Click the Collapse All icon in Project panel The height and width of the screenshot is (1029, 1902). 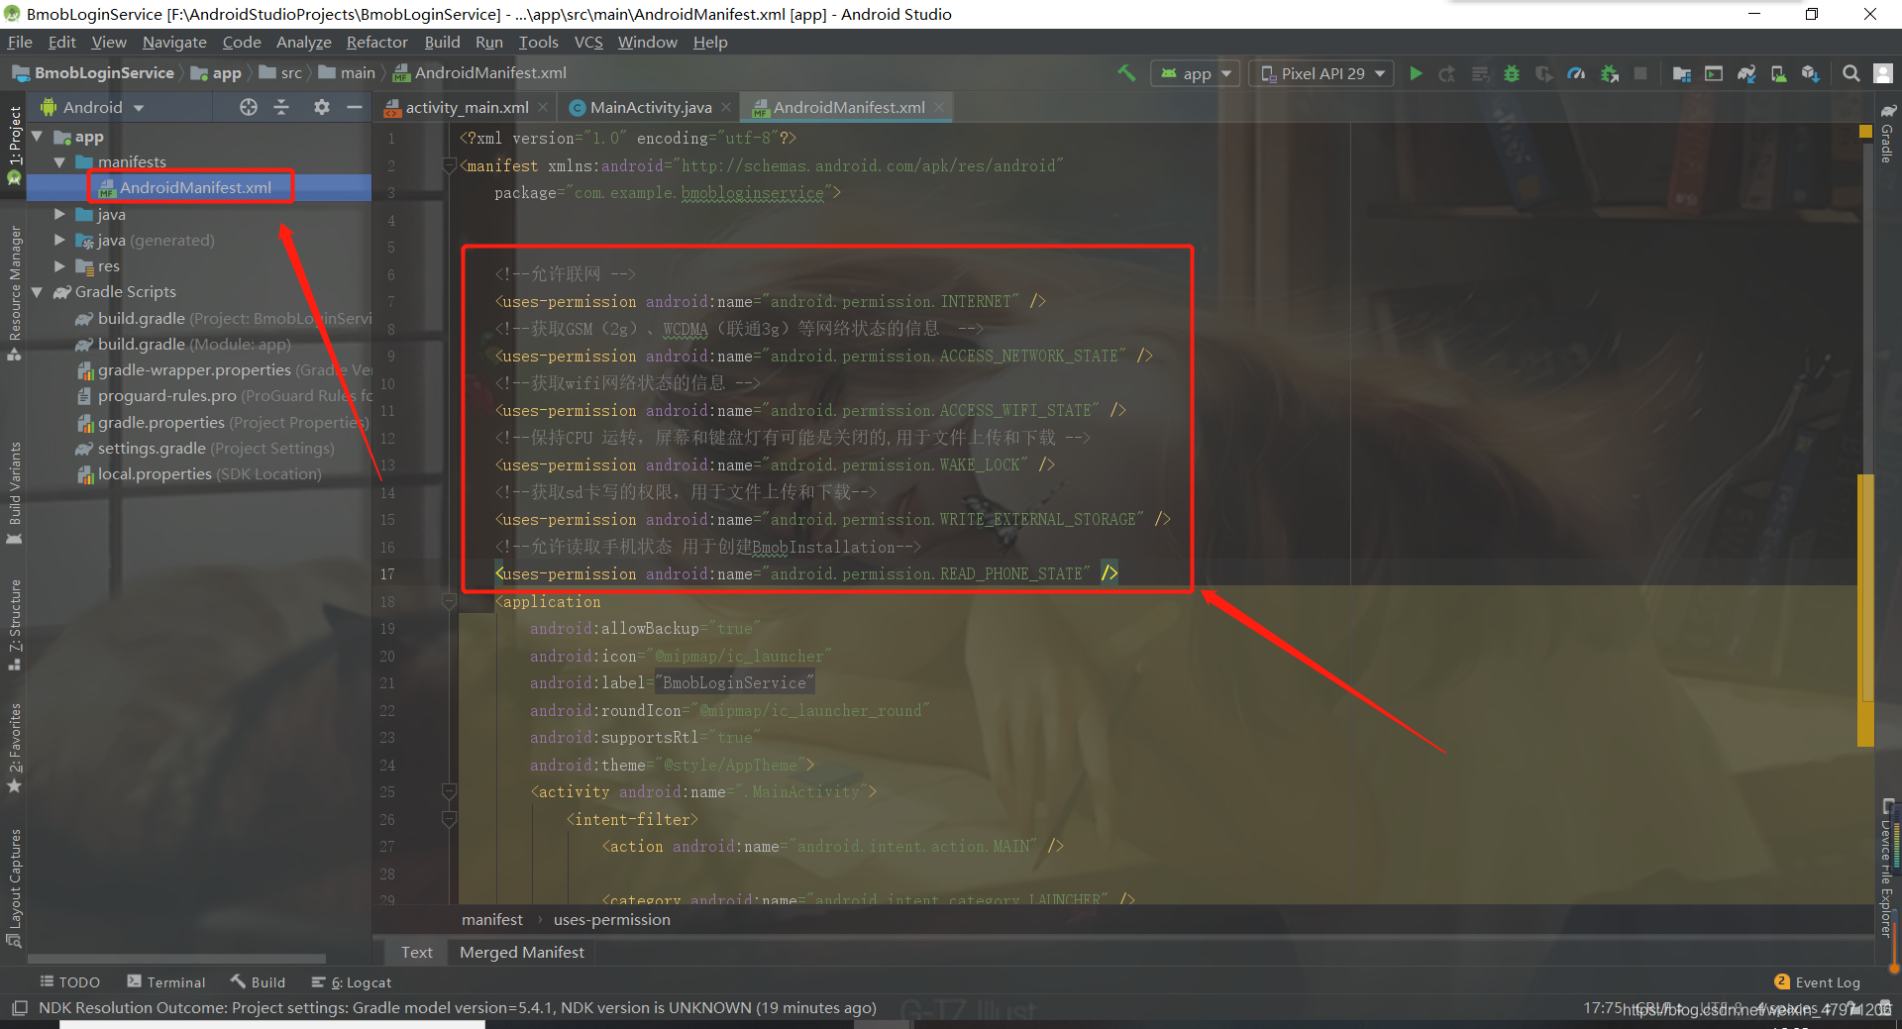281,107
